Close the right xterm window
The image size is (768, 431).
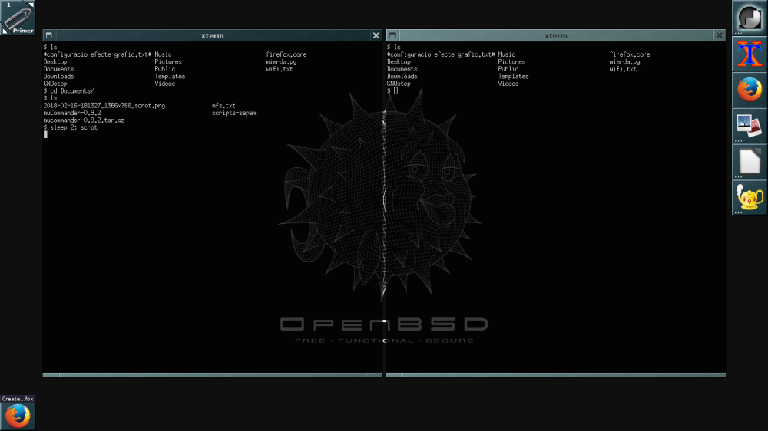(720, 35)
